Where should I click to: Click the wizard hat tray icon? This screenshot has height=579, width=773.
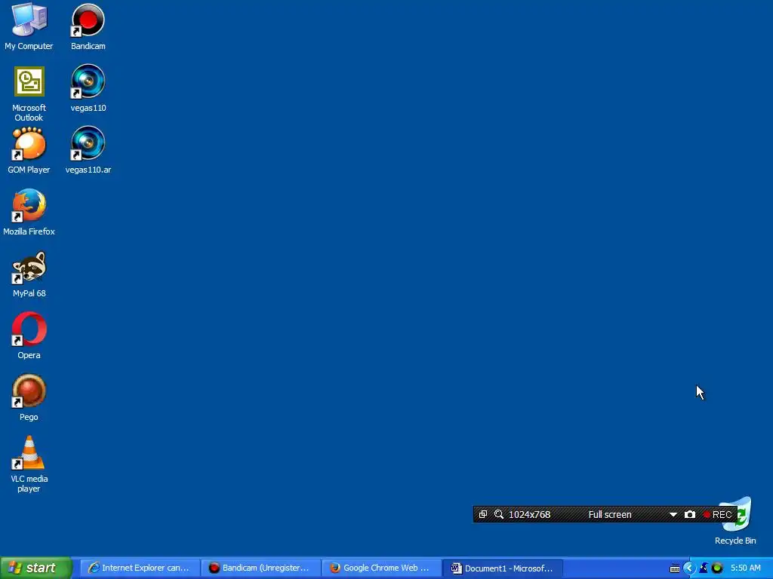[704, 568]
